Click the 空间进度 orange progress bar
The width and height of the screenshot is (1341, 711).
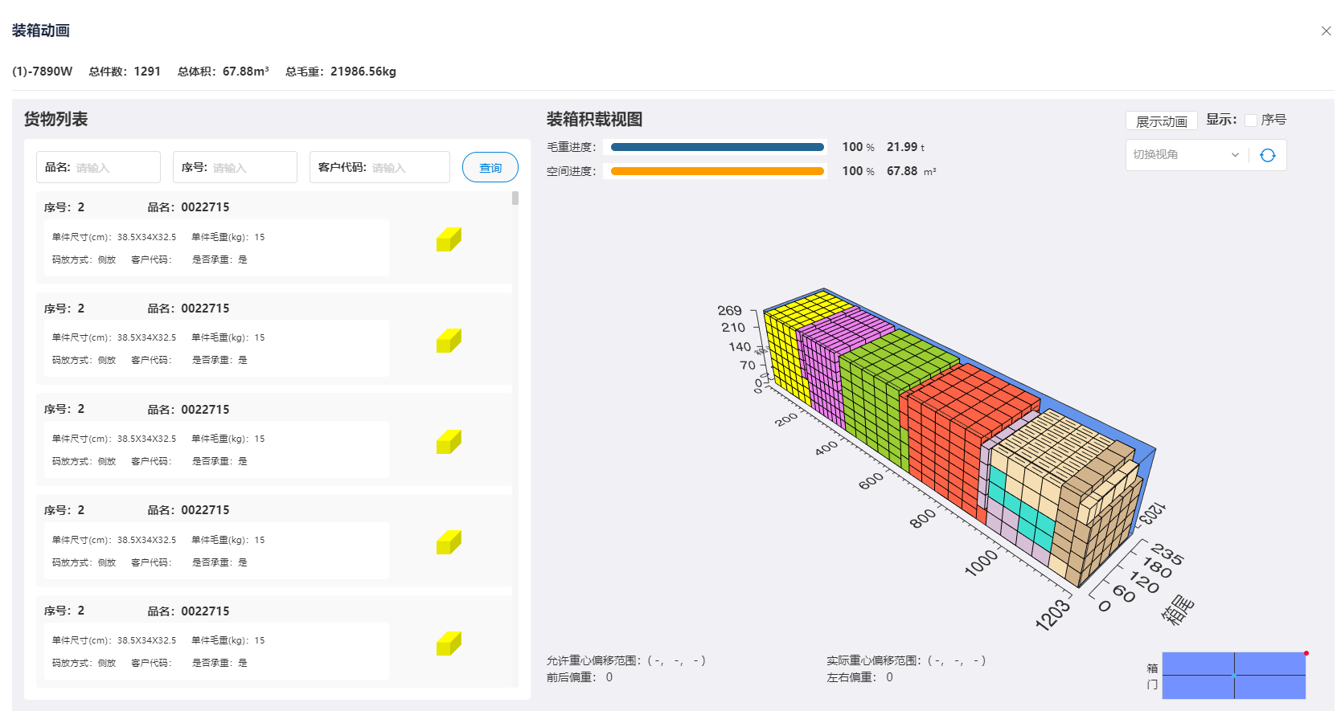pos(717,171)
